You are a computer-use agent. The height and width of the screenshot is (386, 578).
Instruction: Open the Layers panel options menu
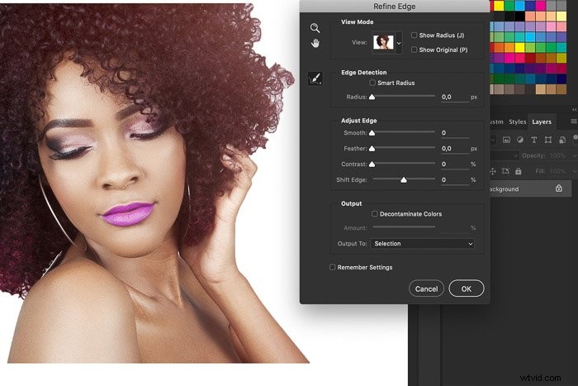point(574,122)
